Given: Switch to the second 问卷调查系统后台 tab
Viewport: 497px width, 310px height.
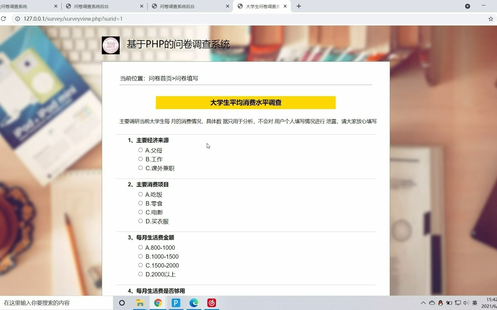Looking at the screenshot, I should [x=190, y=6].
